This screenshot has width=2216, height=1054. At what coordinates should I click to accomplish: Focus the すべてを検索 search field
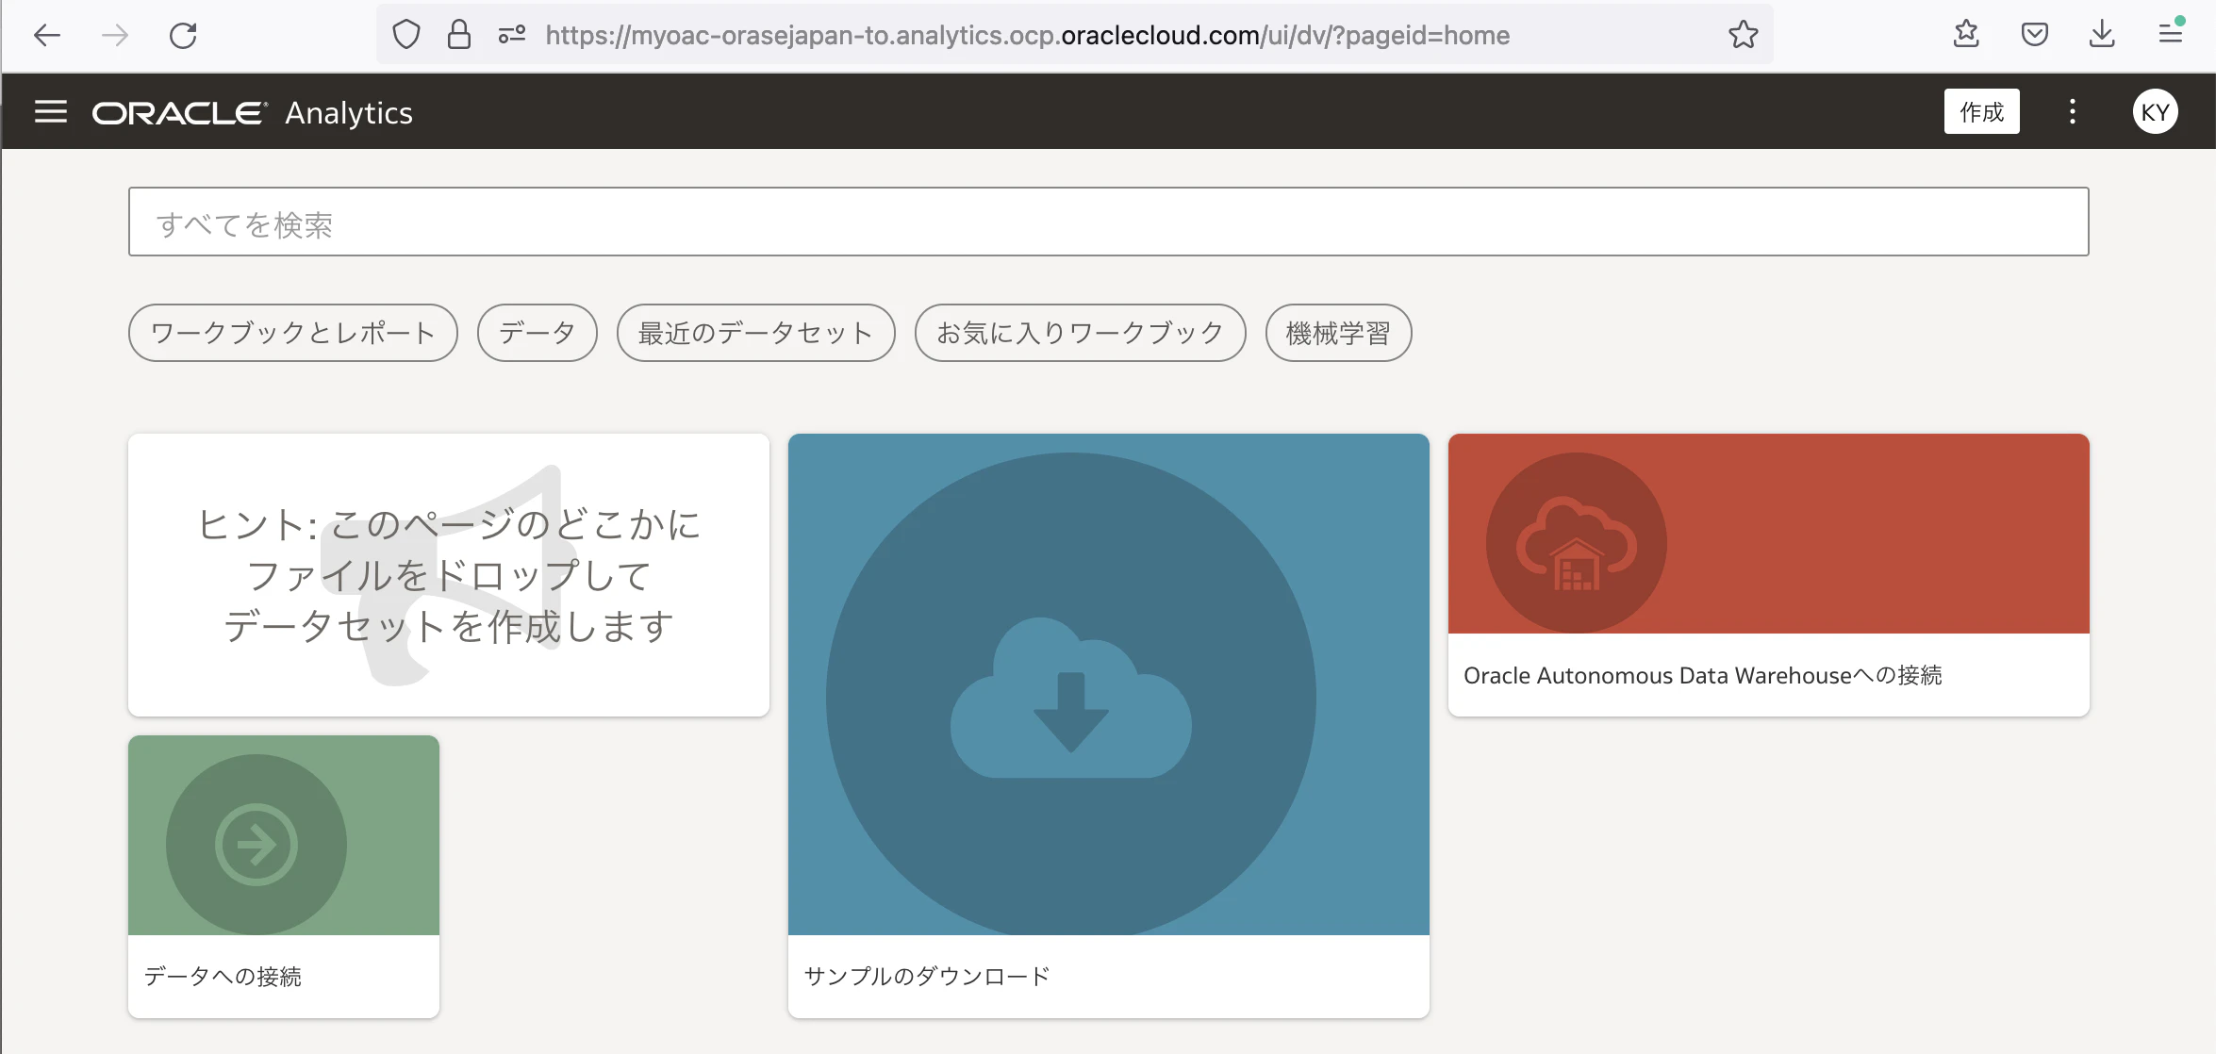(x=1108, y=222)
